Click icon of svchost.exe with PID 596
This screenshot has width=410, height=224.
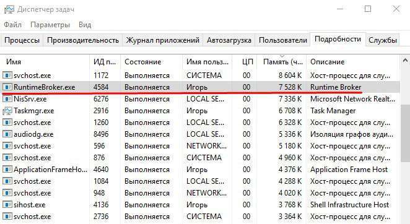[7, 146]
